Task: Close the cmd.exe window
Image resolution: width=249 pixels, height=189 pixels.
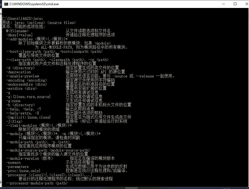Action: [247, 4]
